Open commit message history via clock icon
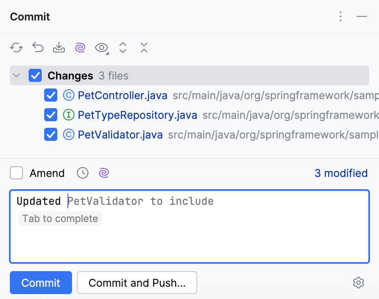This screenshot has height=299, width=379. 82,173
